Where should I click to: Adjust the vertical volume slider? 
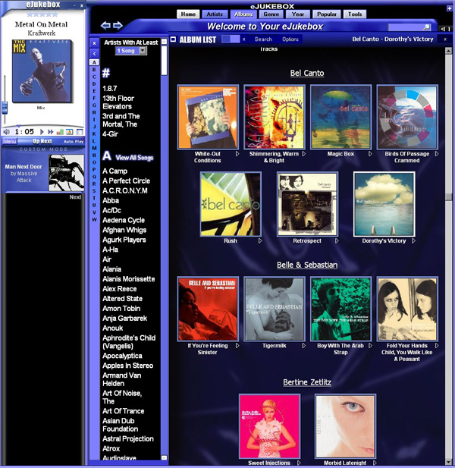[x=5, y=107]
